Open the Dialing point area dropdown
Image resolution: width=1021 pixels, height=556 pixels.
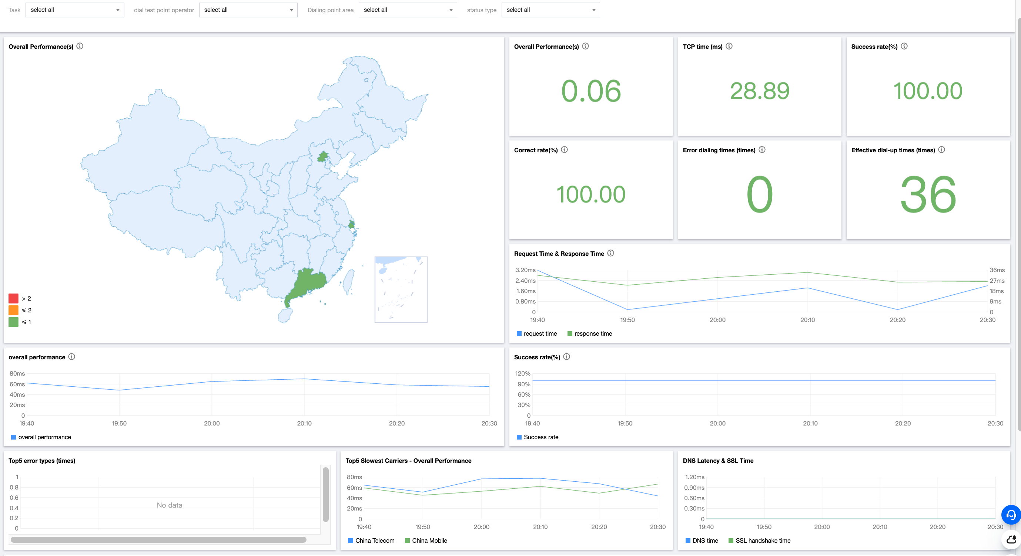click(408, 10)
